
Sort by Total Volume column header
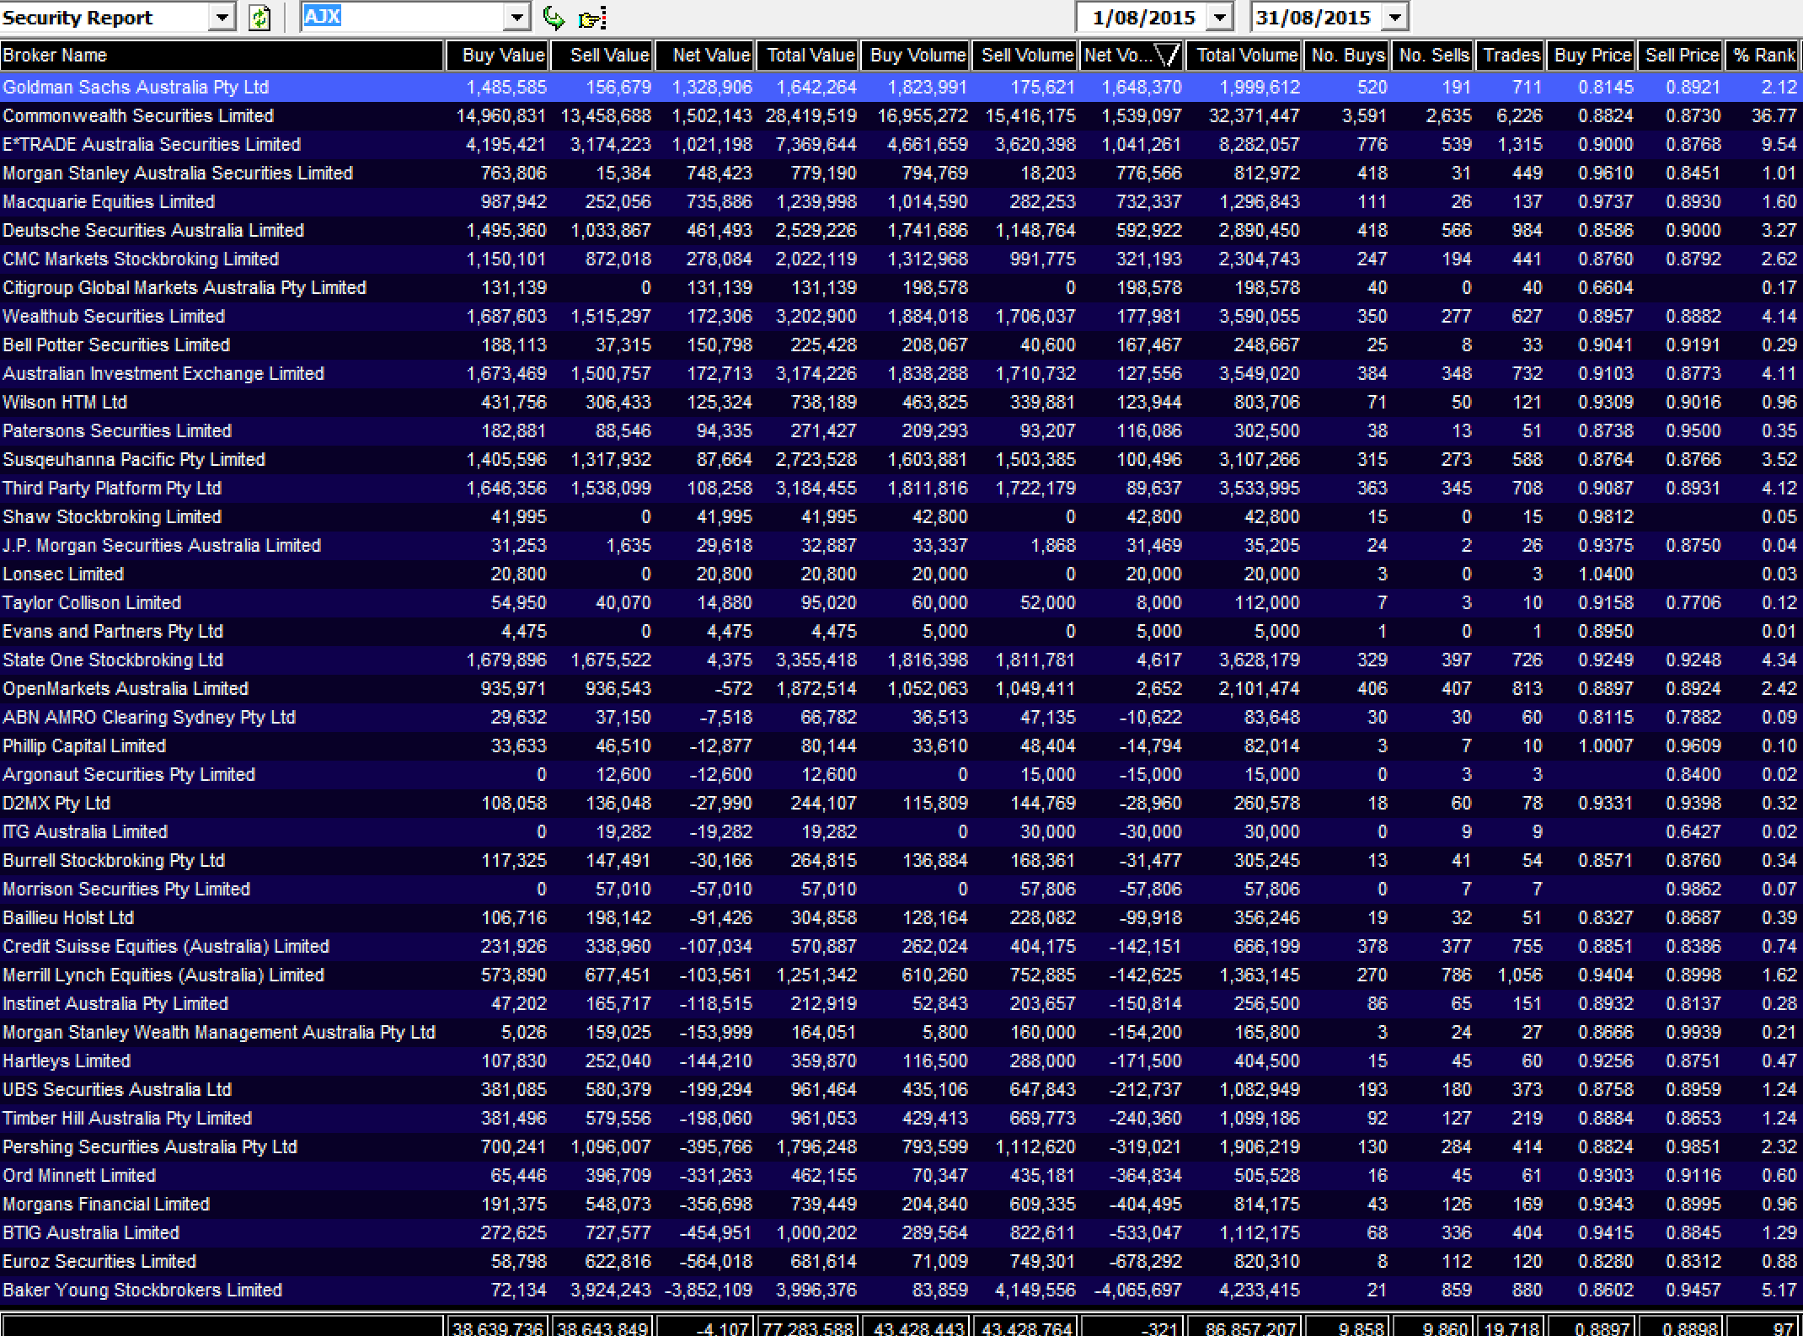click(x=1244, y=56)
